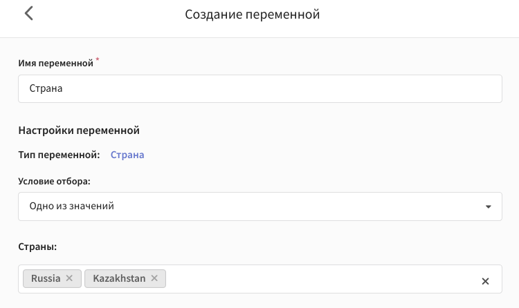Click empty space inside the Страны field
Image resolution: width=519 pixels, height=308 pixels.
321,279
